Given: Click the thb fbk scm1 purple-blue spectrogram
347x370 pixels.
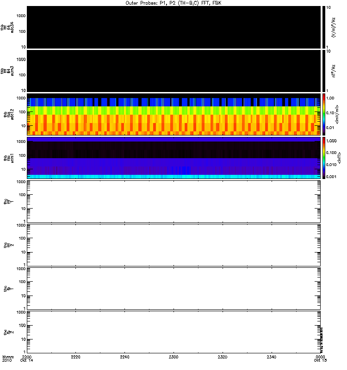Looking at the screenshot, I should [173, 158].
